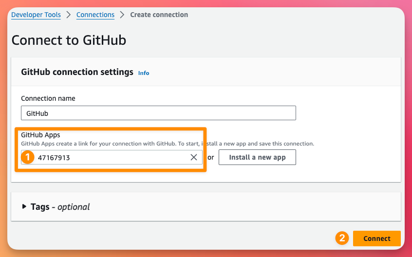Click the GitHub Apps description text

click(168, 144)
